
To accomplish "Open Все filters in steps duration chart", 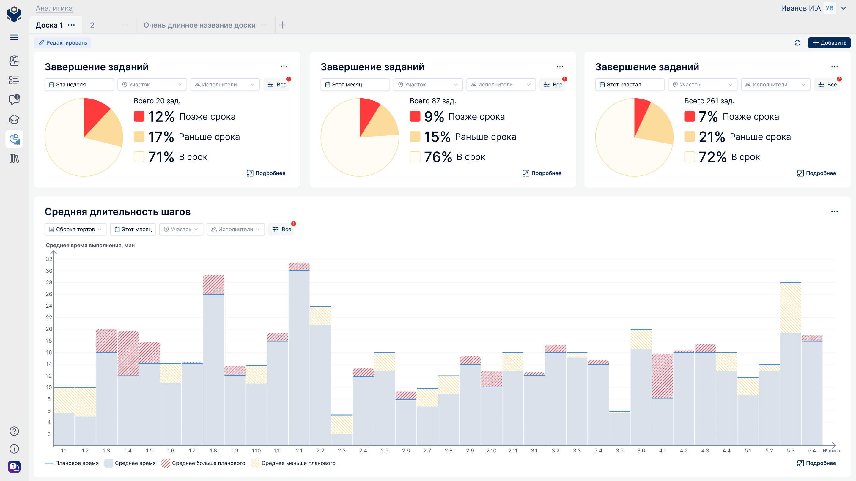I will (281, 230).
